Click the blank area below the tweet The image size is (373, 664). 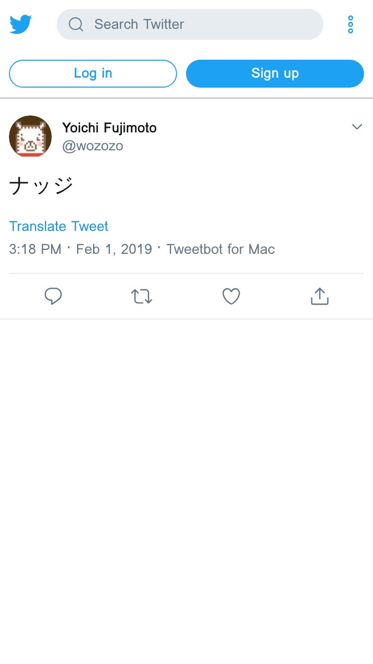[x=186, y=473]
